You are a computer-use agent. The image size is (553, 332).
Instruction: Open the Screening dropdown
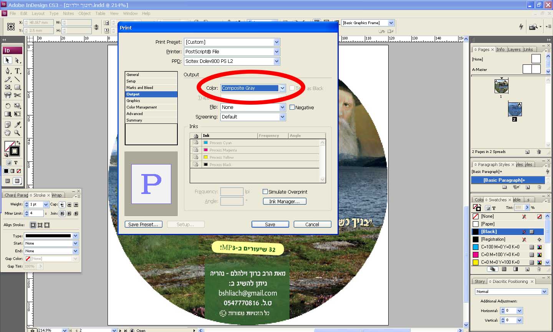283,117
